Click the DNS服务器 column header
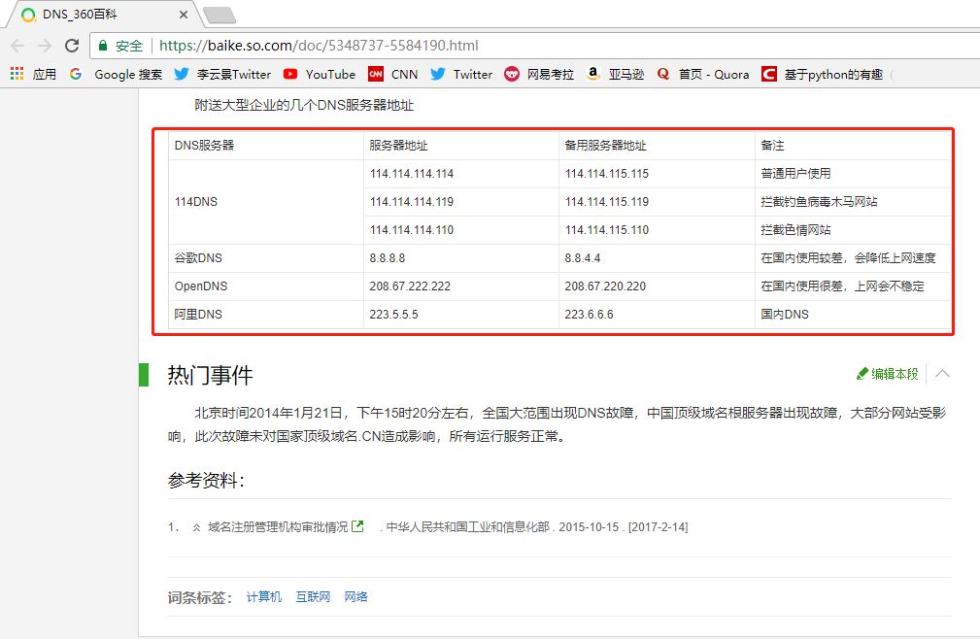Image resolution: width=980 pixels, height=639 pixels. 265,146
